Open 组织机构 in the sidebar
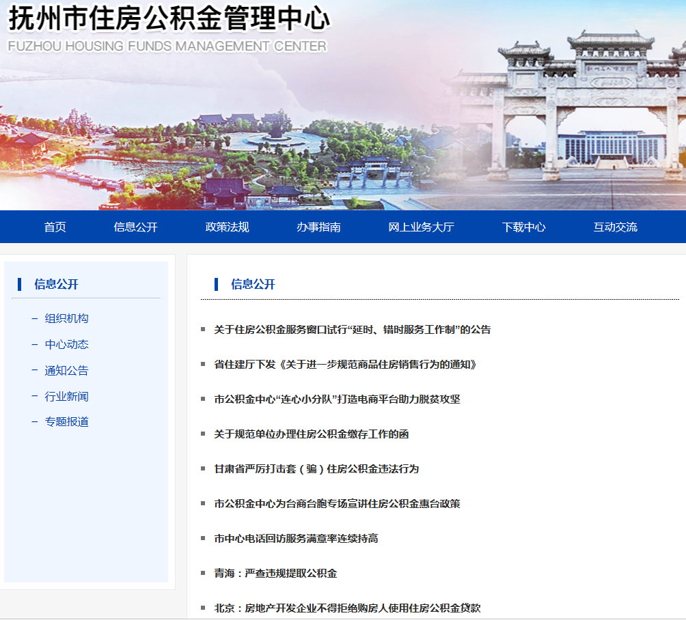Screen dimensions: 686x620 [66, 318]
